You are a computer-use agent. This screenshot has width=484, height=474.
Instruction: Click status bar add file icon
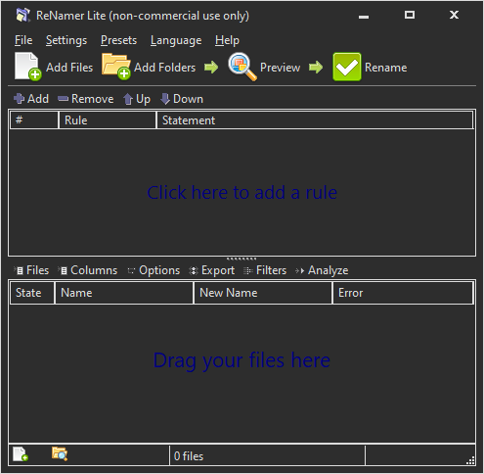[x=21, y=454]
